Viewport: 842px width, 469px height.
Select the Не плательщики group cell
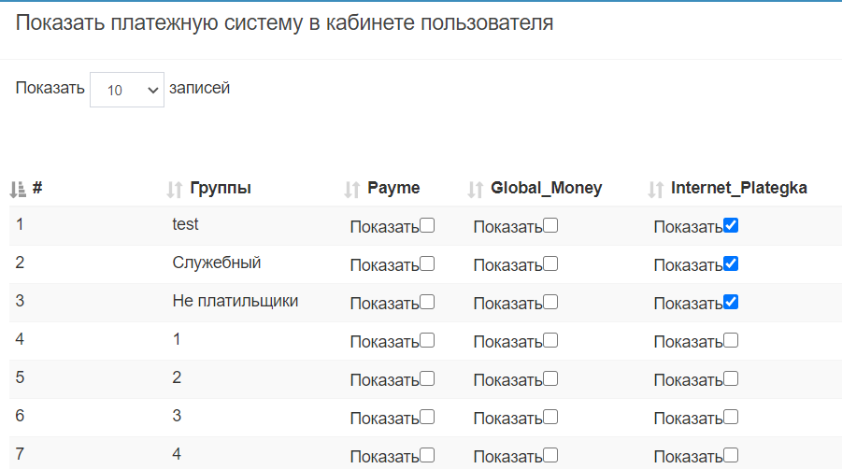[235, 301]
